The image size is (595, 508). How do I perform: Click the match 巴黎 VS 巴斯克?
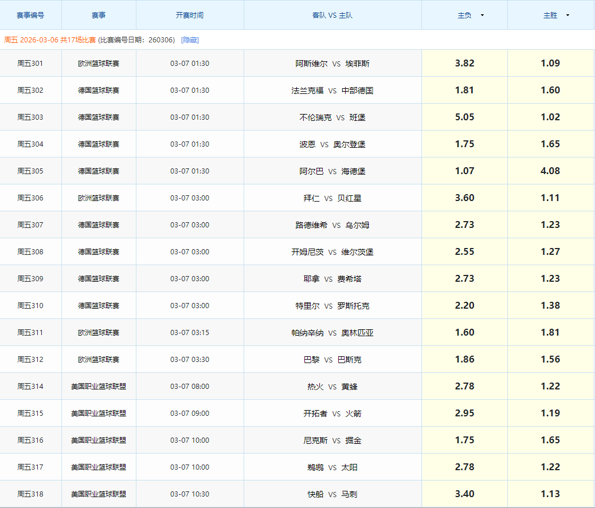pos(332,360)
